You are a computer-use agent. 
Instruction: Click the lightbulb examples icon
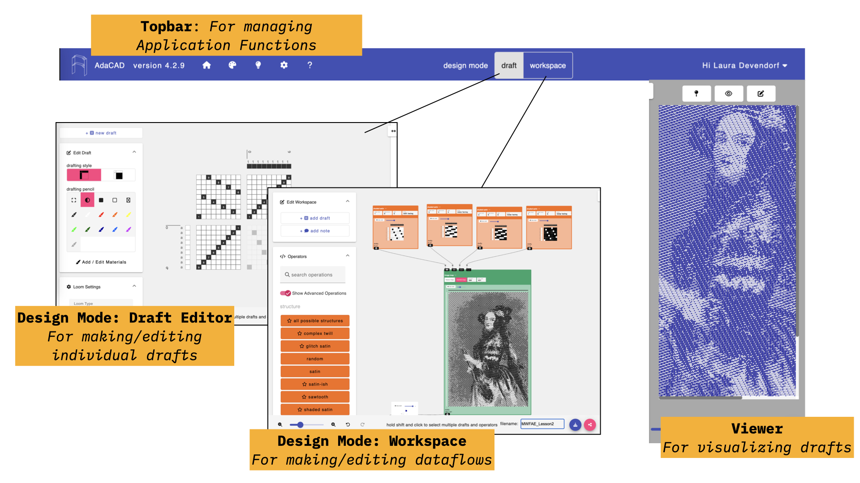(x=258, y=65)
